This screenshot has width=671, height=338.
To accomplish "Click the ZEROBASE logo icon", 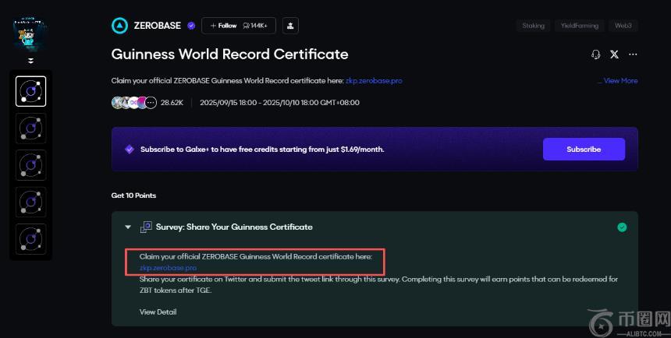I will pyautogui.click(x=120, y=26).
